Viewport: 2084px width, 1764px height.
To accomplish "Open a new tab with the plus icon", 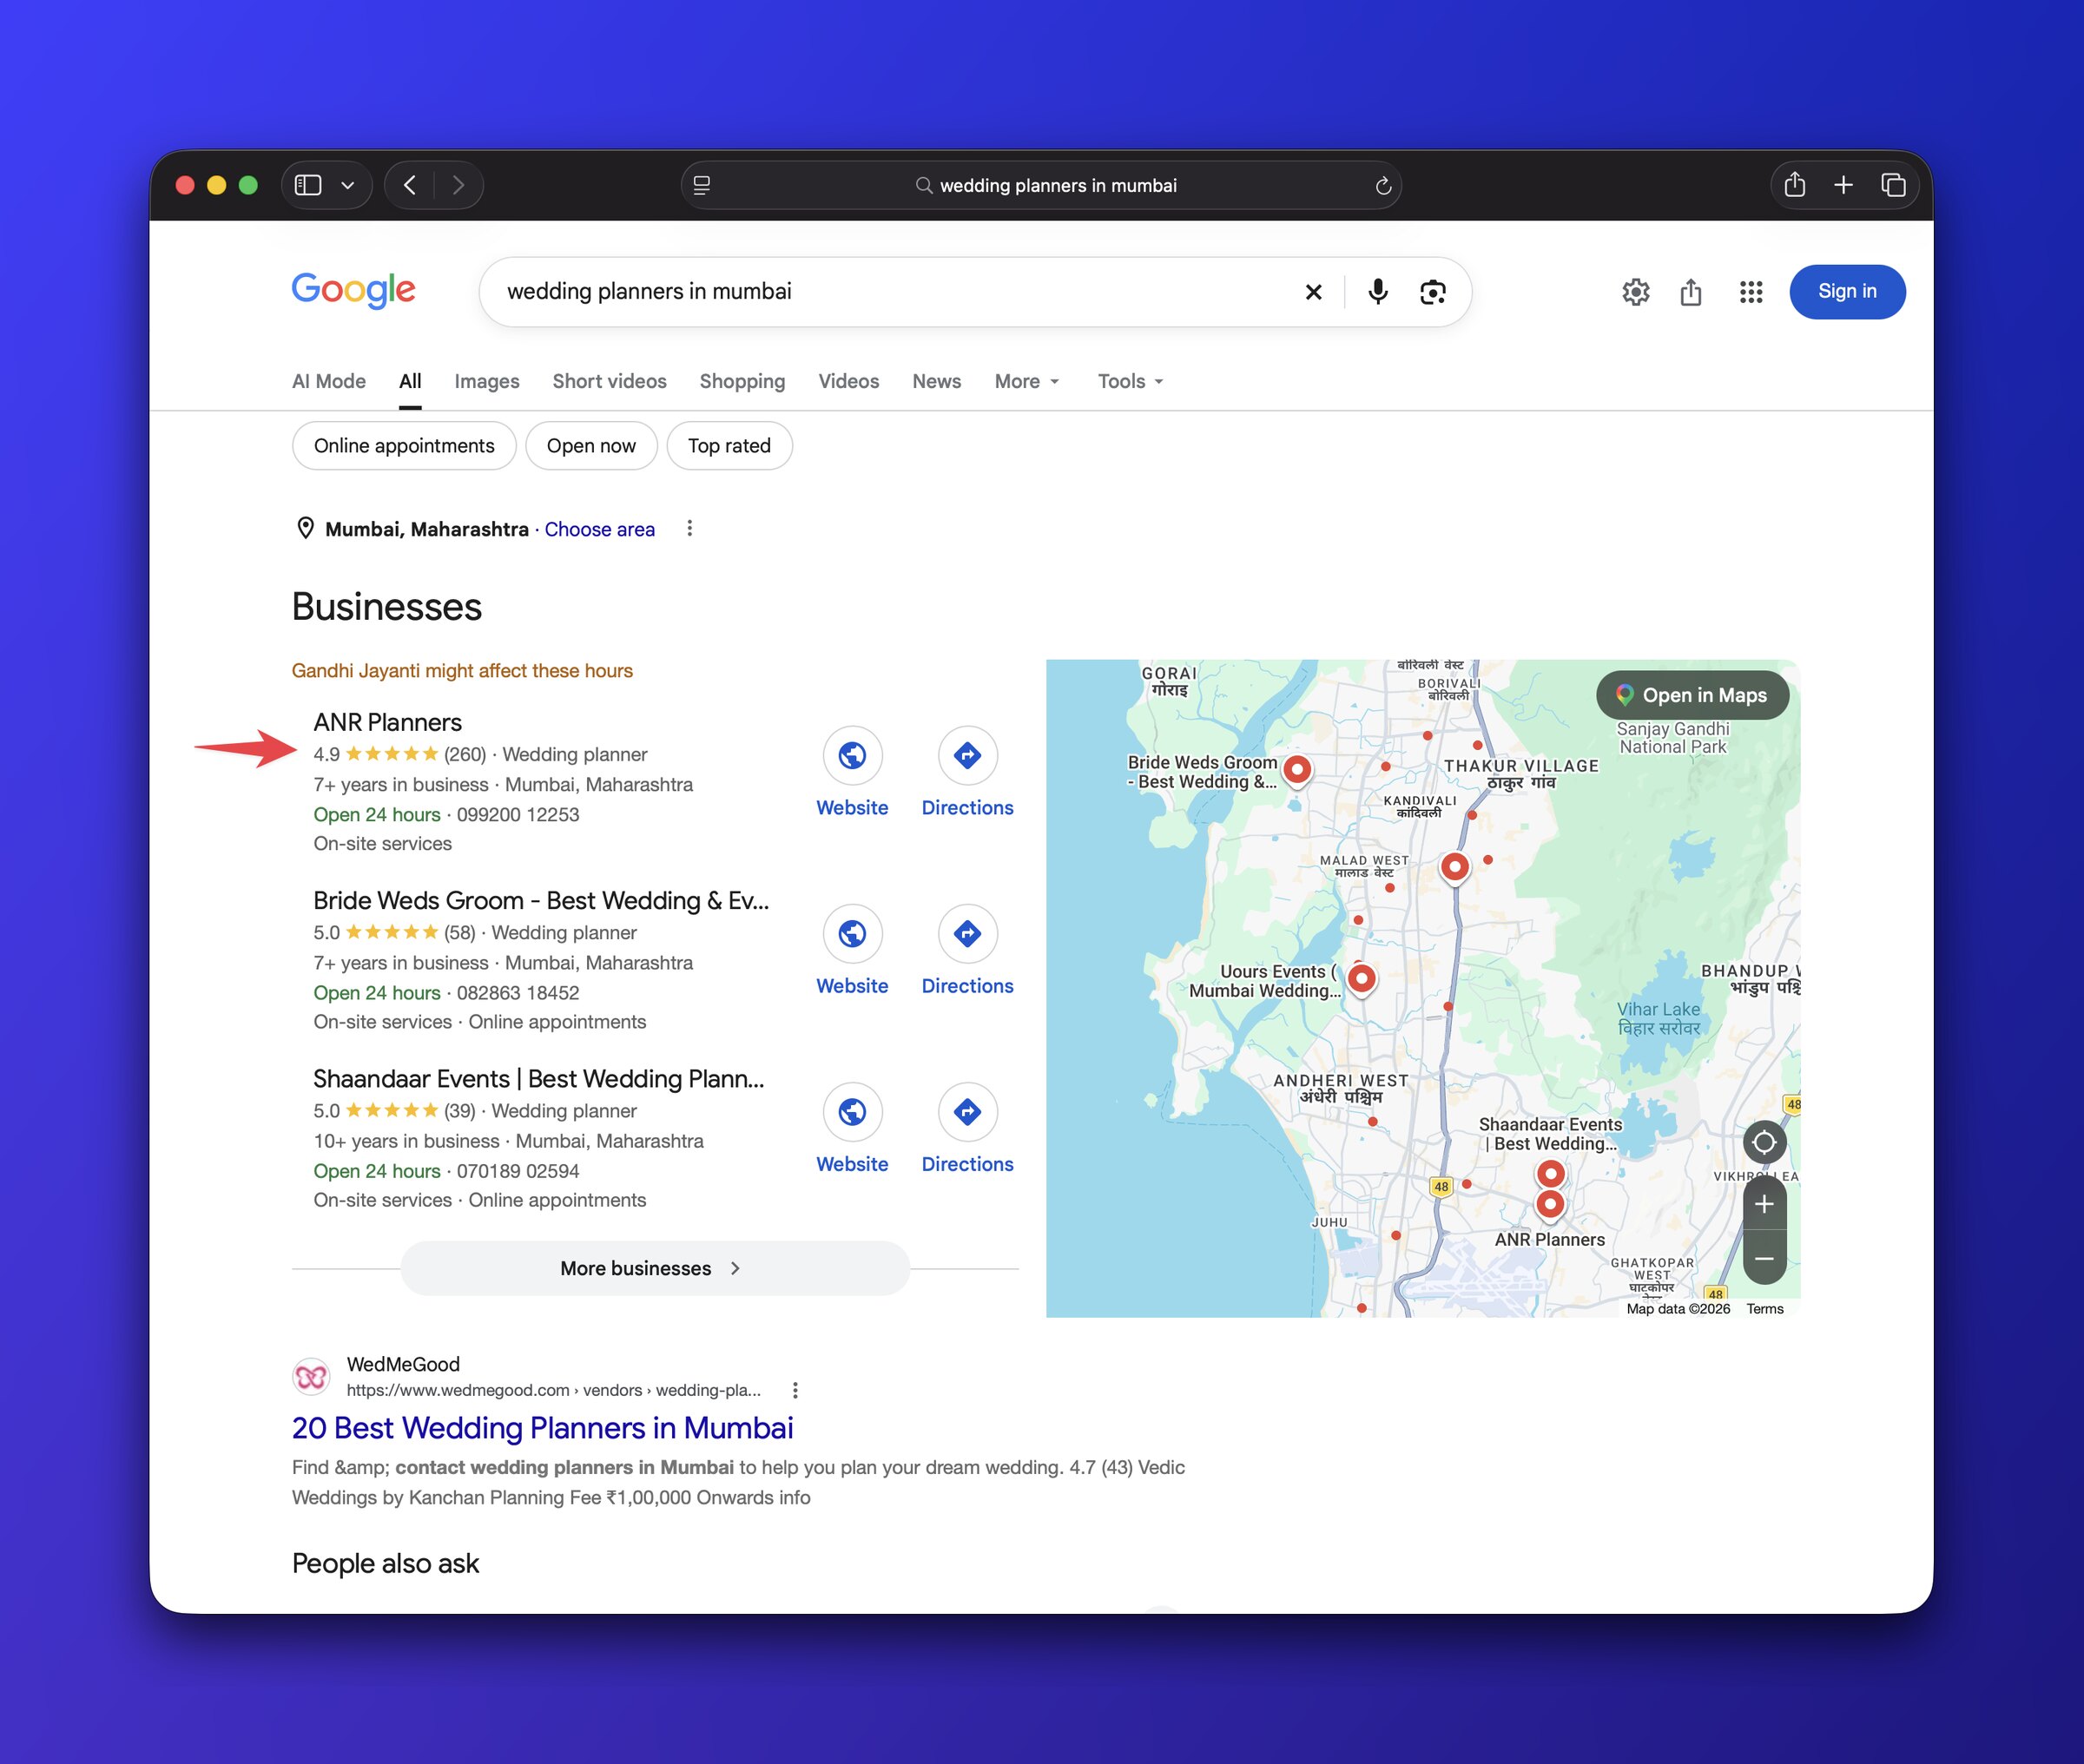I will [x=1843, y=185].
